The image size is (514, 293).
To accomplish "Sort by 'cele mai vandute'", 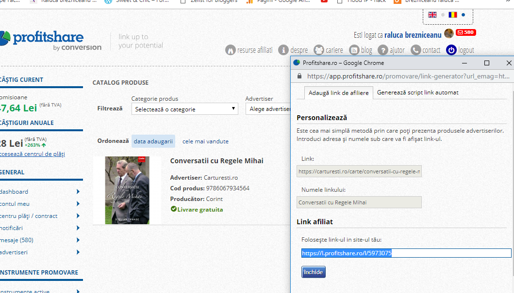I will pos(205,141).
